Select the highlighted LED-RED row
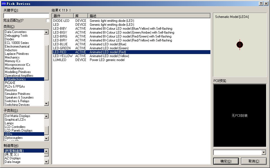 [x=131, y=52]
